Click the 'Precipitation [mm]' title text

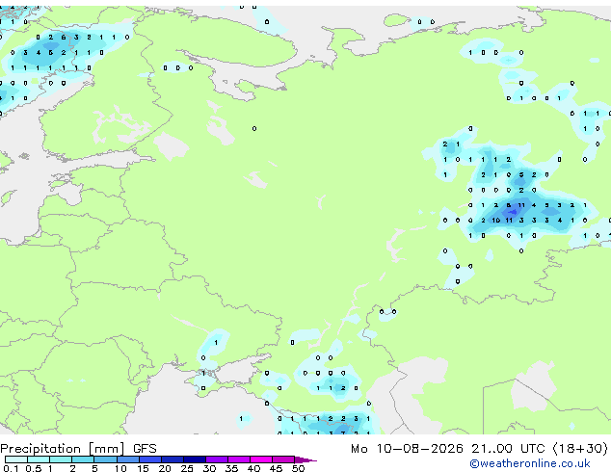[63, 449]
